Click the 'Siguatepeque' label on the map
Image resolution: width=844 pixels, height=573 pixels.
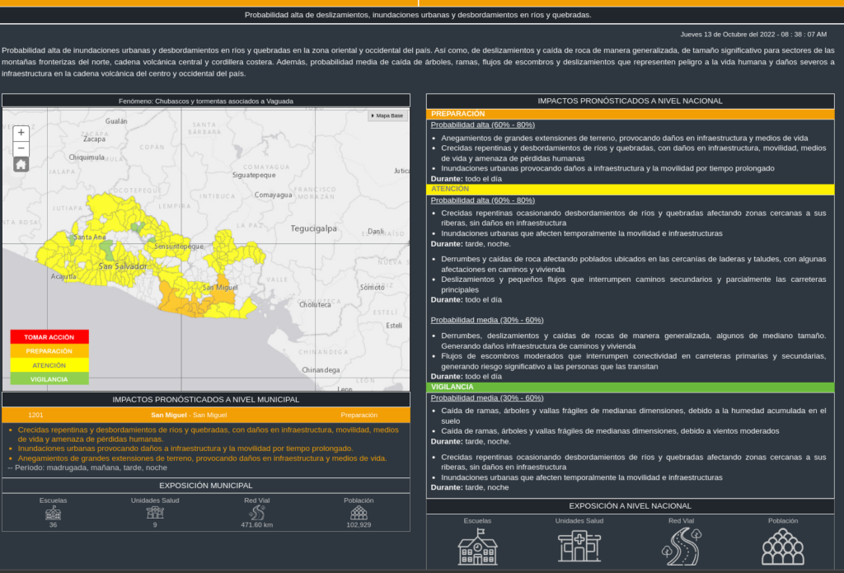tap(254, 175)
